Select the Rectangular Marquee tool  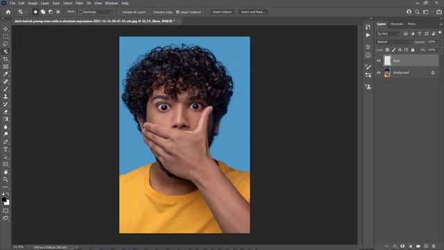click(6, 36)
